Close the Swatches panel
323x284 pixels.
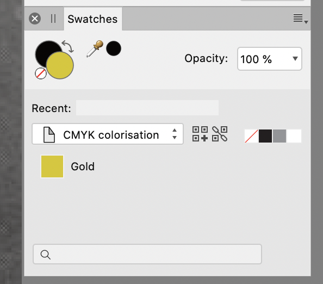click(35, 18)
